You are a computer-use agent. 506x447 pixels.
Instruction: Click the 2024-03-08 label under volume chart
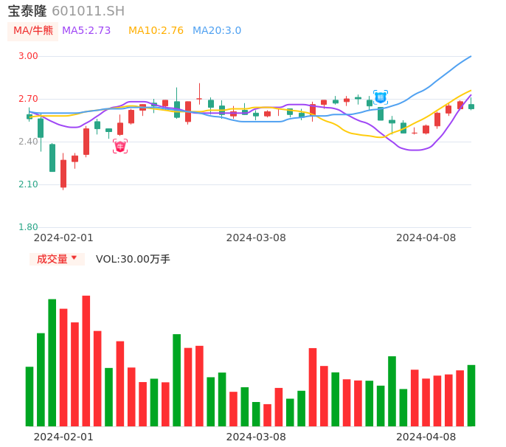click(256, 437)
